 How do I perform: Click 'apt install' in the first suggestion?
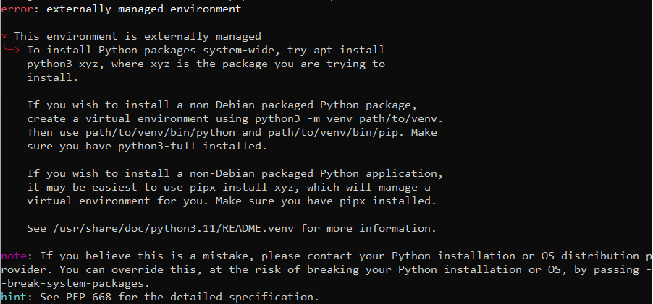point(349,51)
